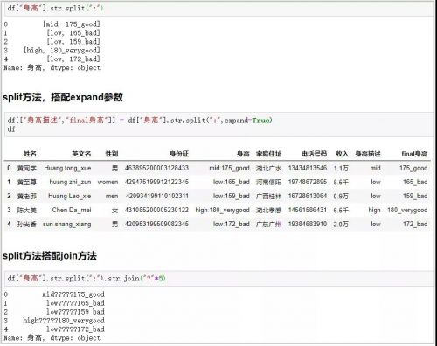Viewport: 437px width, 346px height.
Task: Click '180_verygood' in the final身高 column
Action: pos(407,210)
